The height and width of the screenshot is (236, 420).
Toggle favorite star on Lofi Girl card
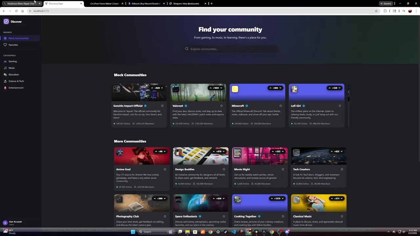pyautogui.click(x=340, y=106)
